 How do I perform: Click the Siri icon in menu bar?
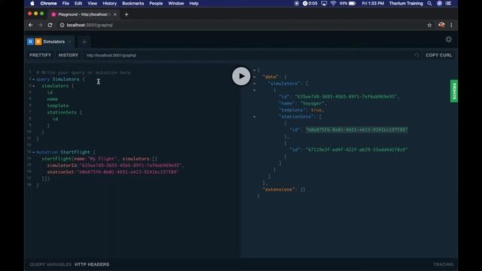(x=439, y=3)
